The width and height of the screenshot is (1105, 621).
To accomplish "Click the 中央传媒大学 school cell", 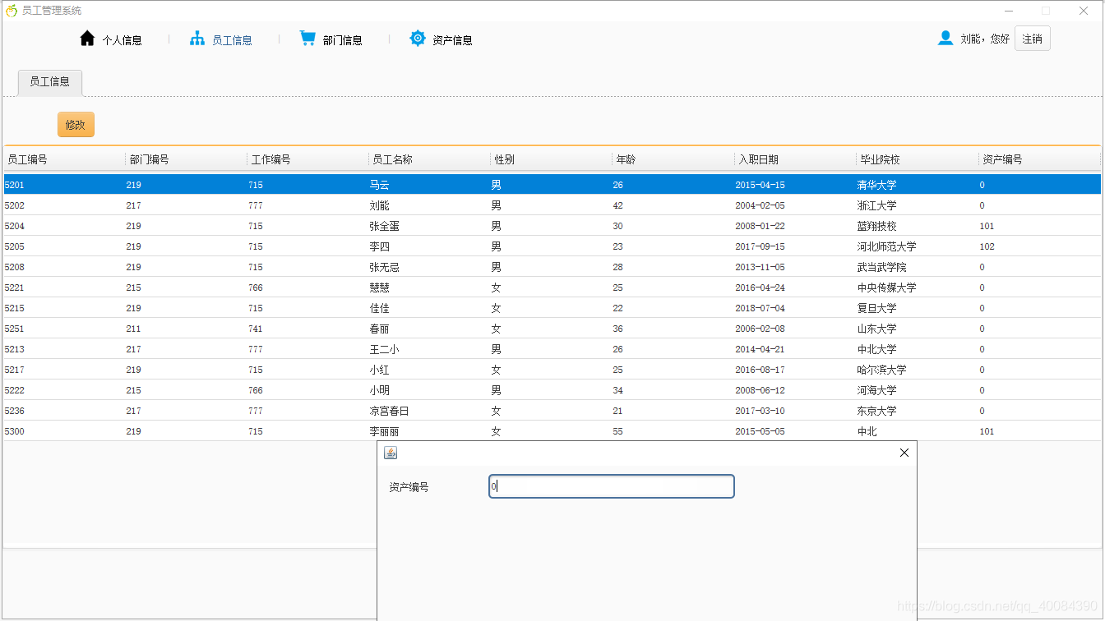I will coord(918,287).
